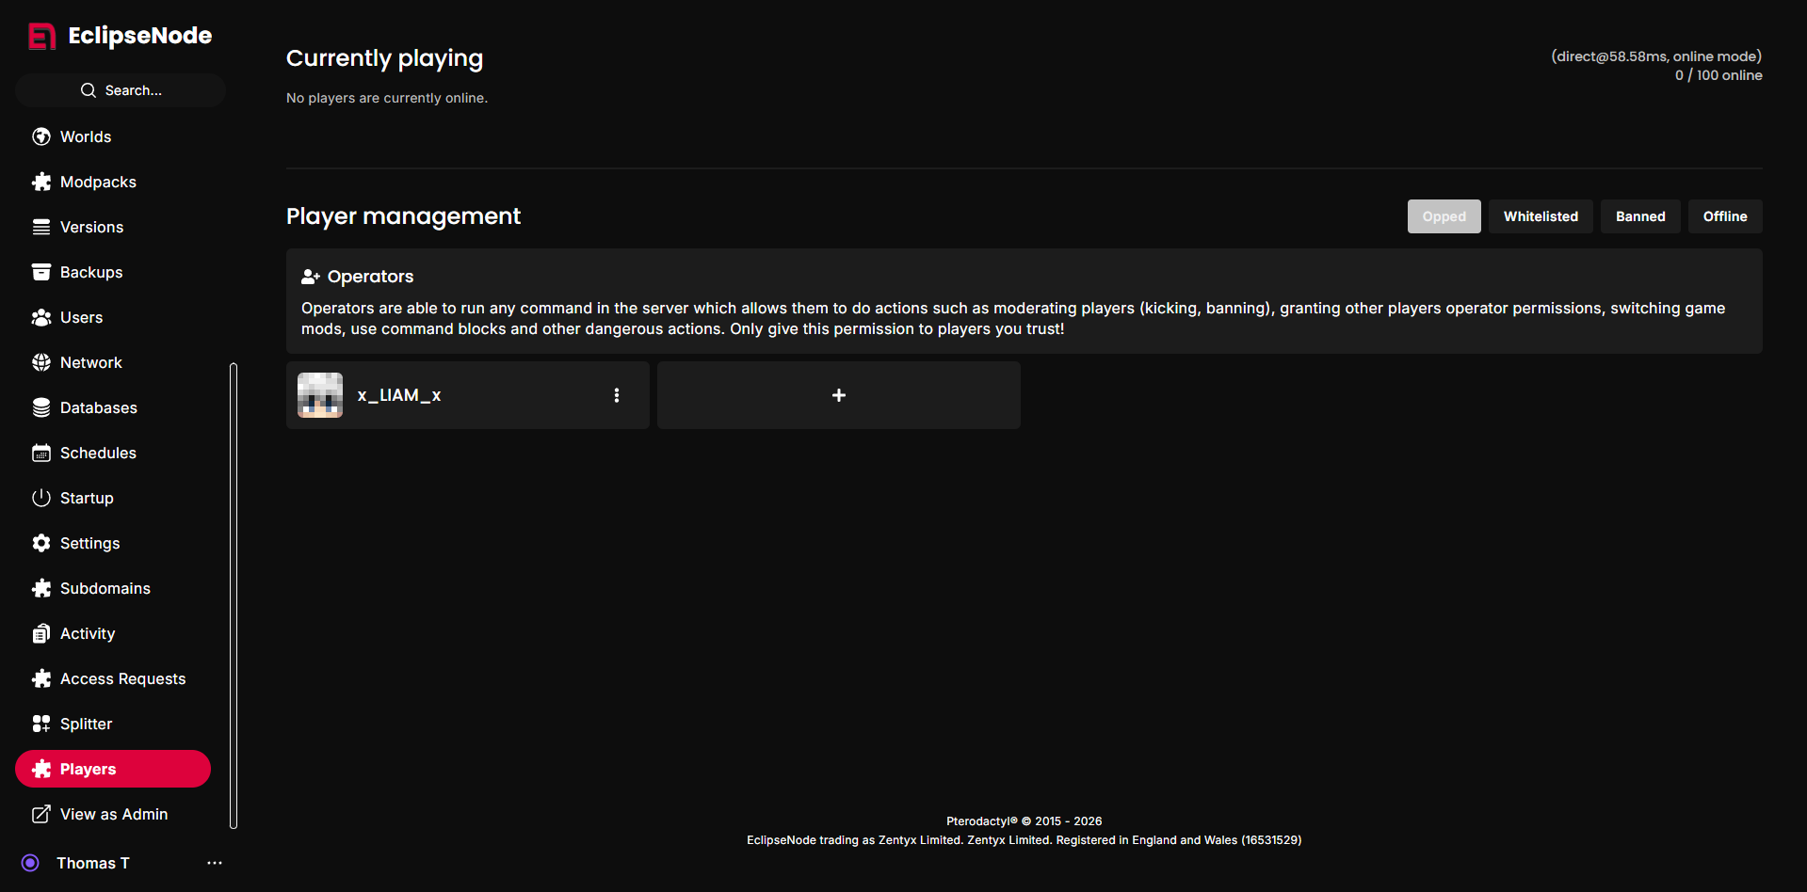Open the Databases panel

(x=98, y=407)
